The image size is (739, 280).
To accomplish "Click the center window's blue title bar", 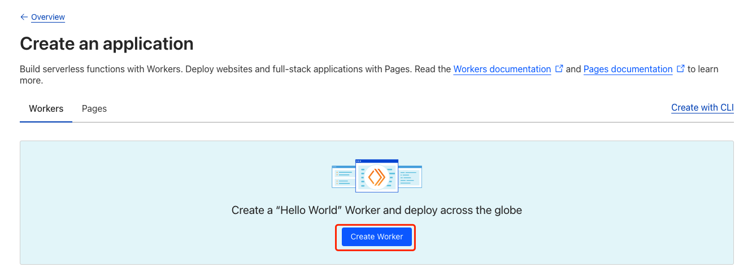I will 377,161.
